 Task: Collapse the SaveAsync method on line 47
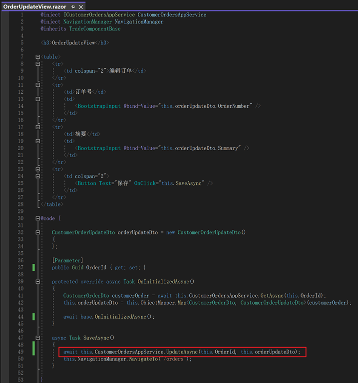pyautogui.click(x=37, y=338)
